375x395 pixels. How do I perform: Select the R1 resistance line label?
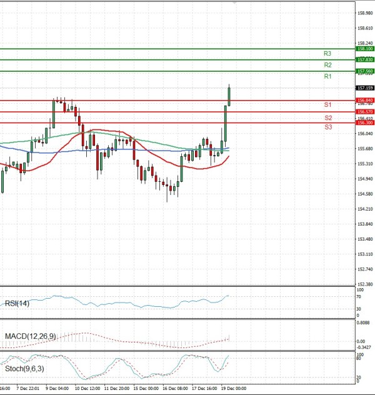(327, 76)
